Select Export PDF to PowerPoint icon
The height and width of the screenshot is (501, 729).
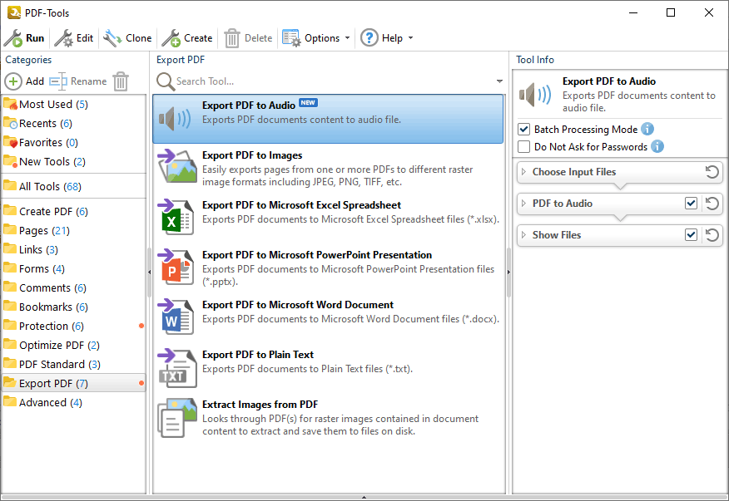pos(176,267)
